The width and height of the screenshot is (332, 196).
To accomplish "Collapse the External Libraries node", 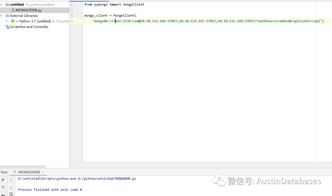I will click(x=2, y=16).
